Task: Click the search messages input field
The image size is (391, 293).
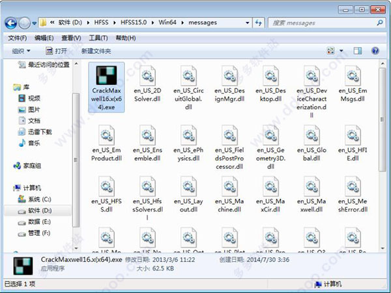Action: pos(323,23)
